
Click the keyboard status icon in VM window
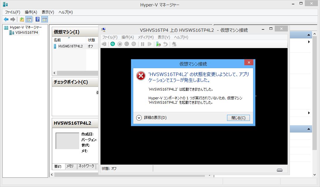click(x=280, y=170)
